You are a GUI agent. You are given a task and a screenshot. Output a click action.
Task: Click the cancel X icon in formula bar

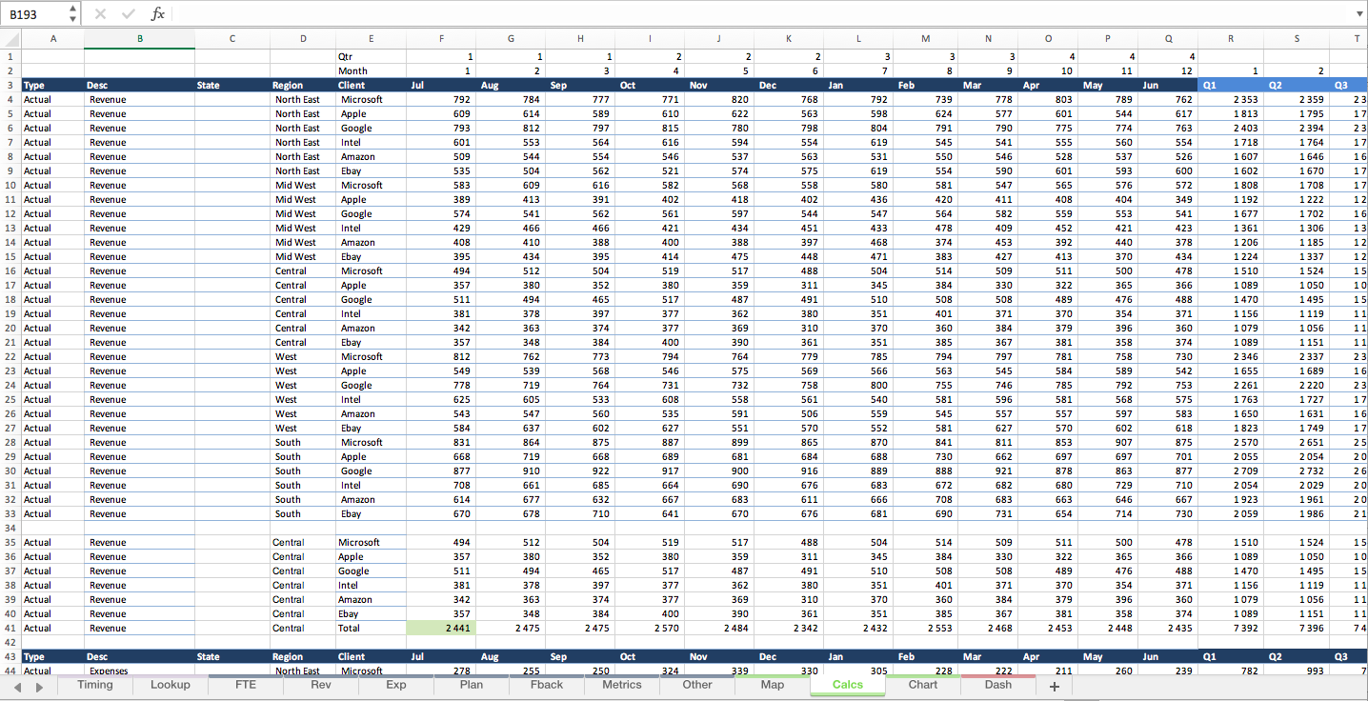[x=101, y=13]
